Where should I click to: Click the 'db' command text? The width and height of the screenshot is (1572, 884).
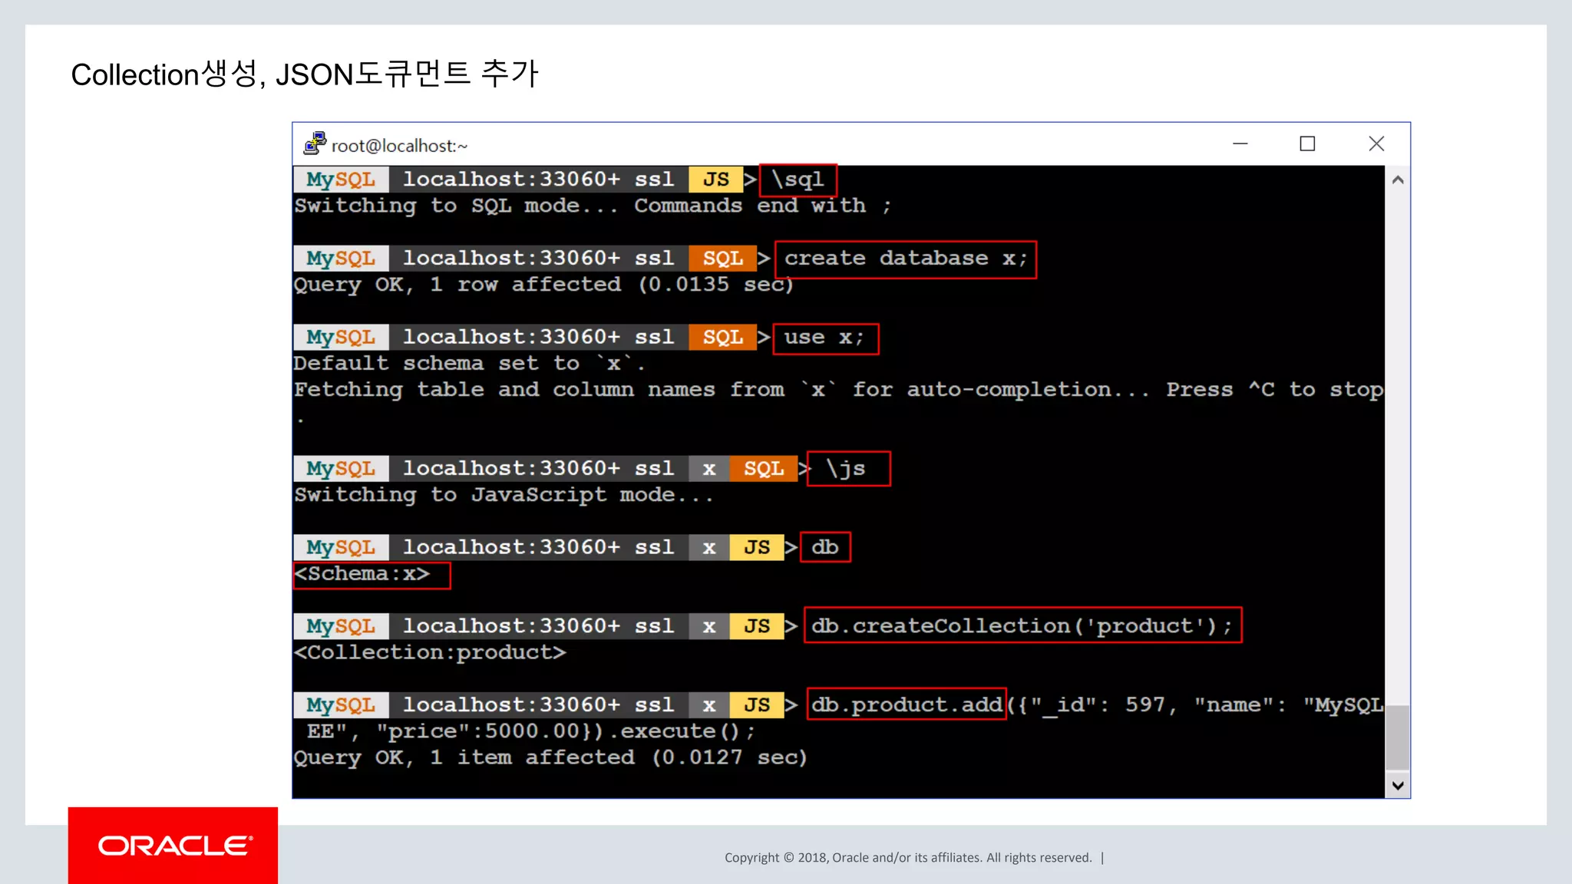(825, 547)
